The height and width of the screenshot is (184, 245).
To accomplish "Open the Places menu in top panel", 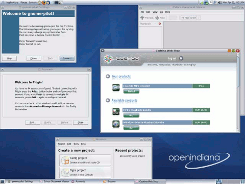I will tap(23, 3).
